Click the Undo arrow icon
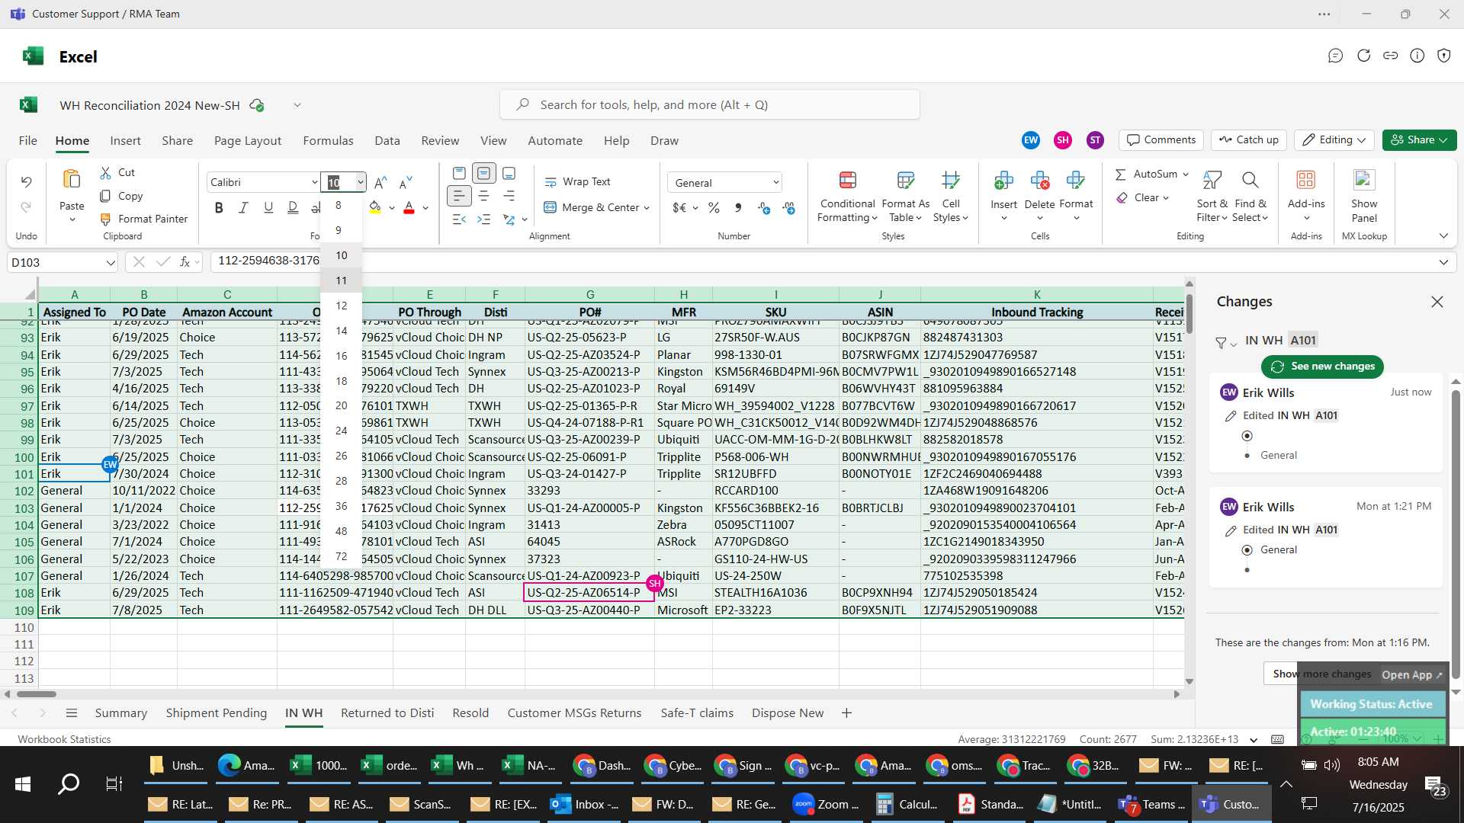The height and width of the screenshot is (823, 1464). point(26,182)
